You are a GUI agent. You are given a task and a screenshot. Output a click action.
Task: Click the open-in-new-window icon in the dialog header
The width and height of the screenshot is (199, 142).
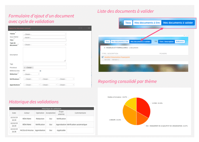pos(81,28)
